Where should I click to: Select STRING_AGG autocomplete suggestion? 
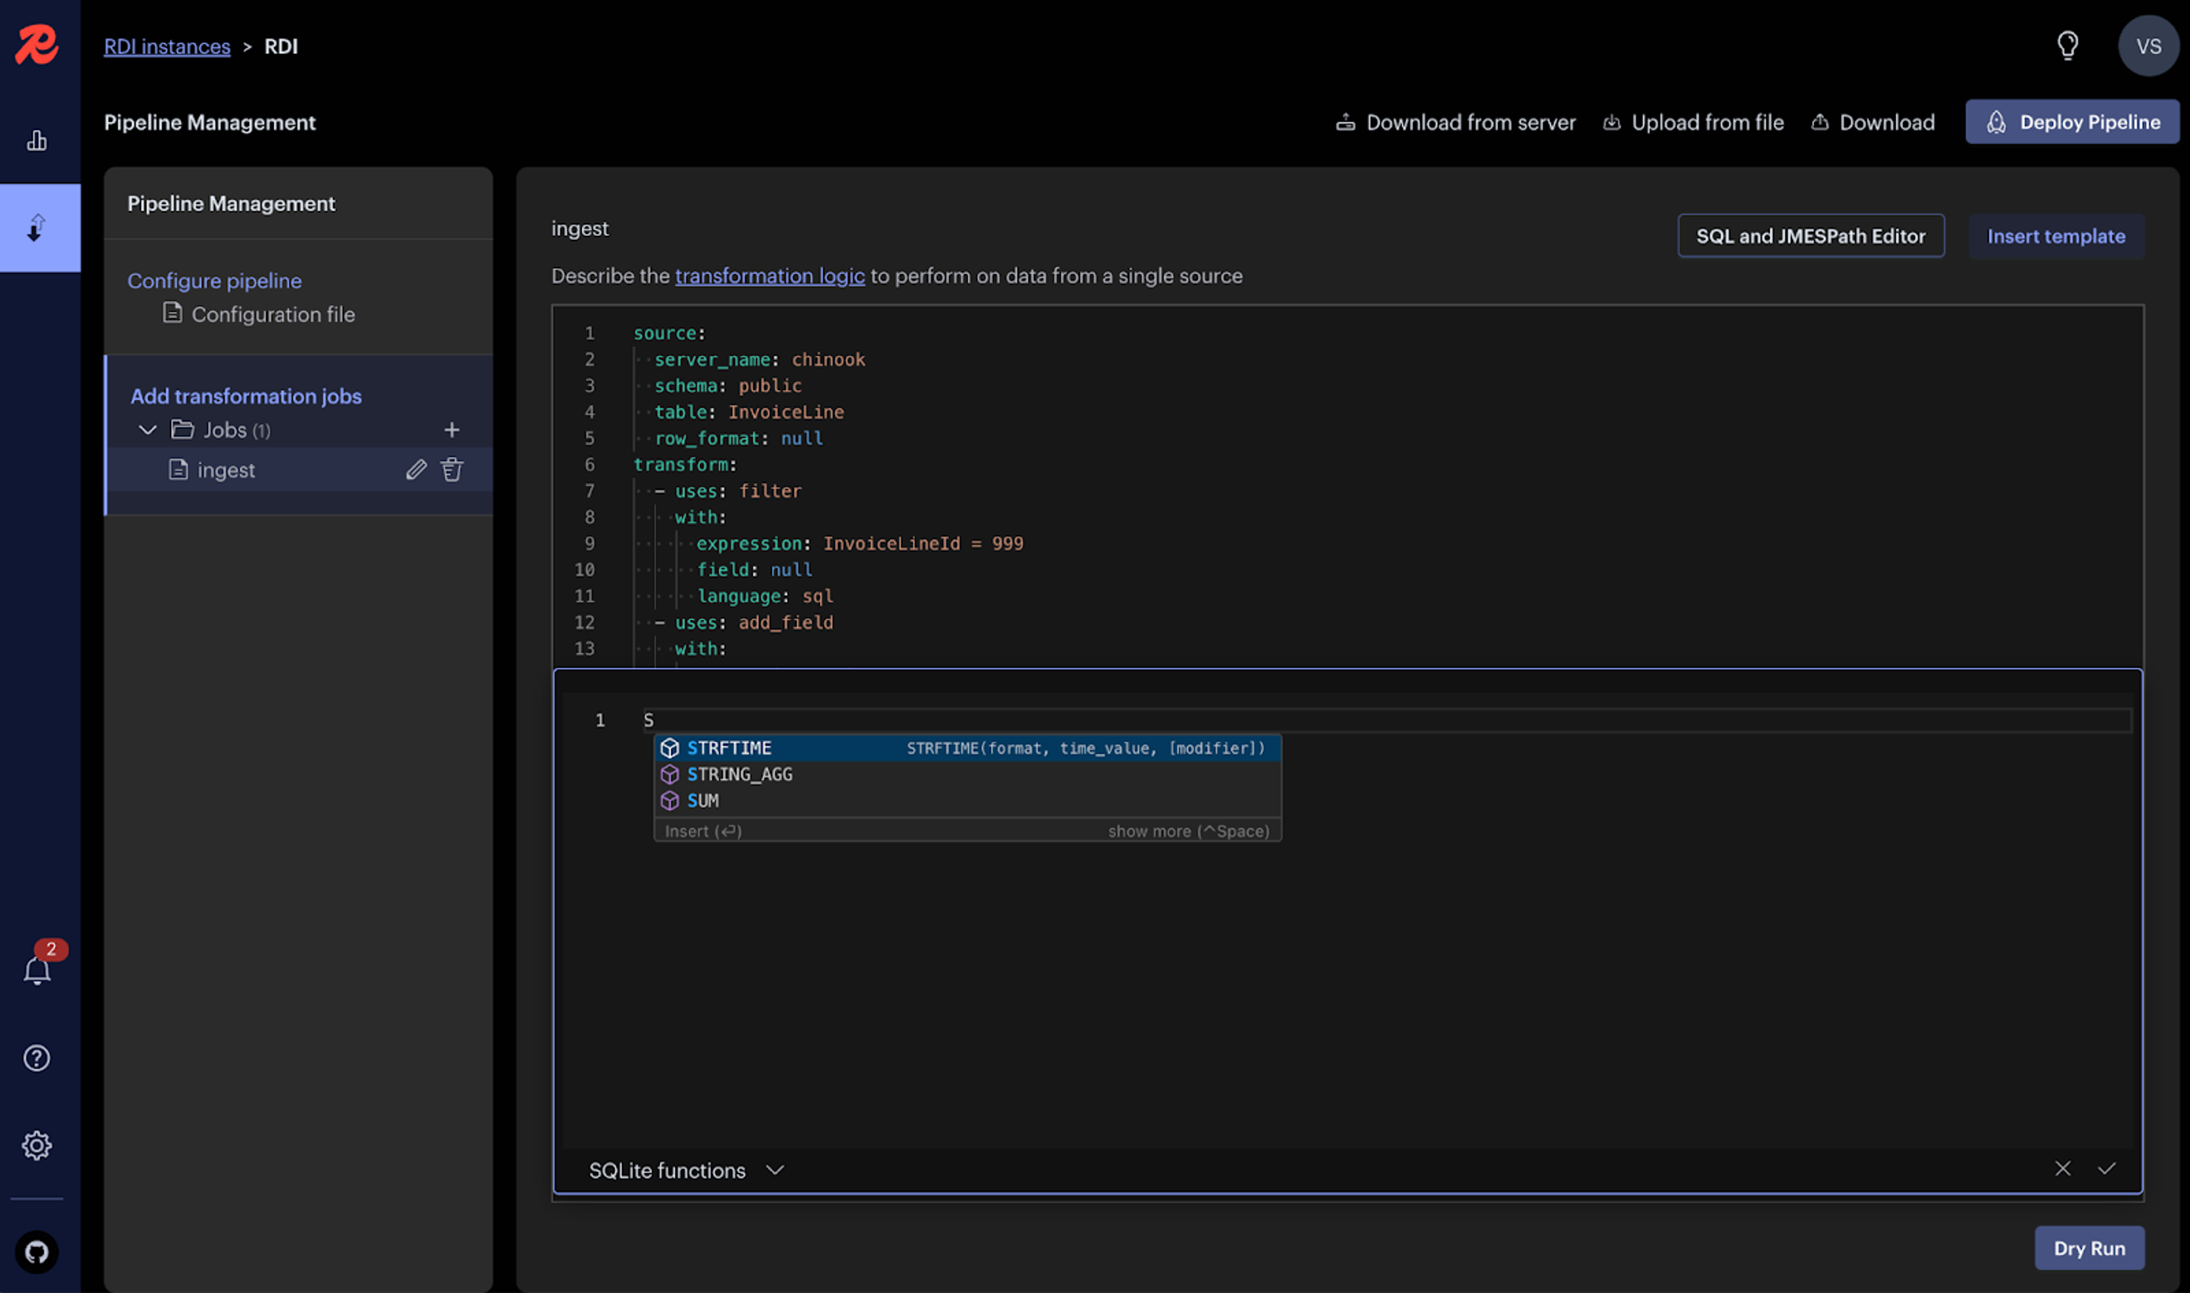pyautogui.click(x=739, y=774)
